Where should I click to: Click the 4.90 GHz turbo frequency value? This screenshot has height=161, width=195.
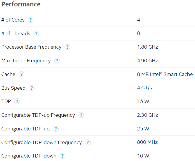point(148,61)
